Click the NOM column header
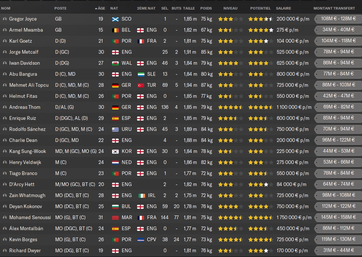Viewport: 362px width, 257px height. tap(6, 8)
